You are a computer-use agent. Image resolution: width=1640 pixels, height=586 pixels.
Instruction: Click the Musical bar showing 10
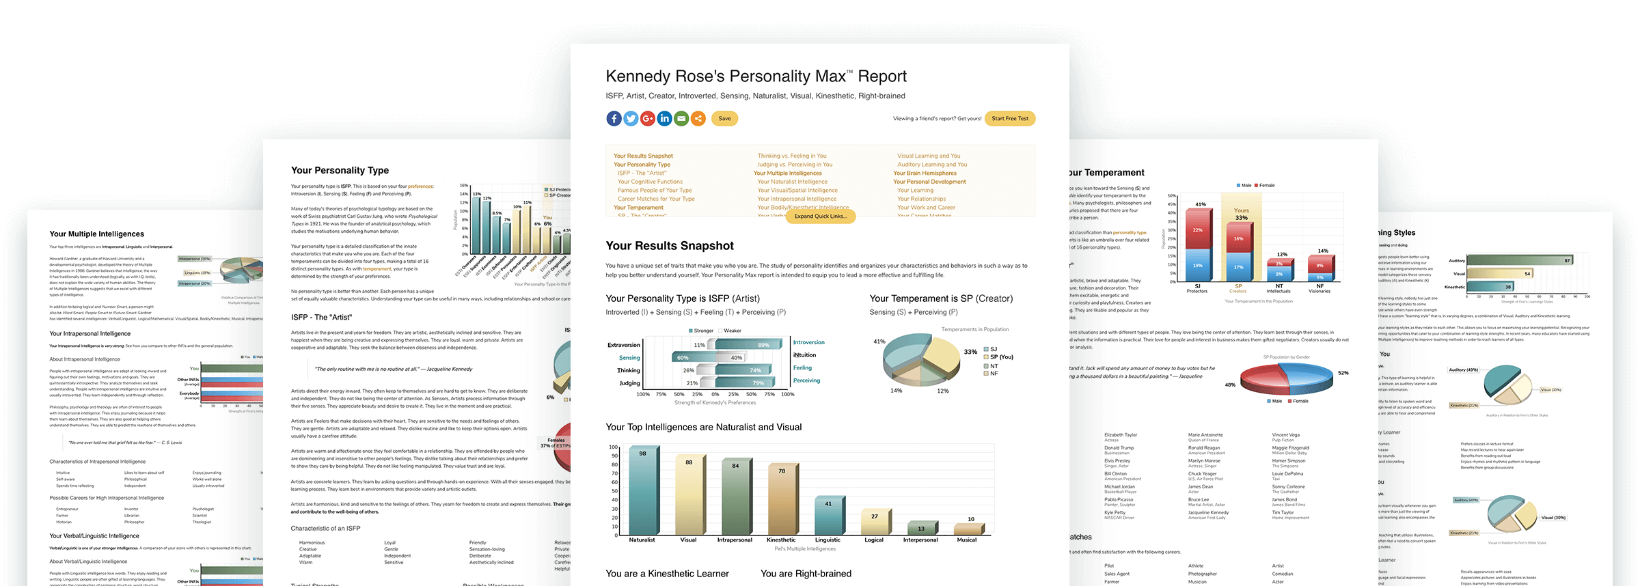(969, 529)
